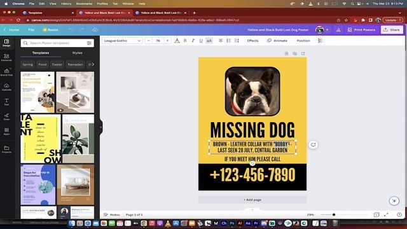Click the Animate button
407x229 pixels.
277,41
